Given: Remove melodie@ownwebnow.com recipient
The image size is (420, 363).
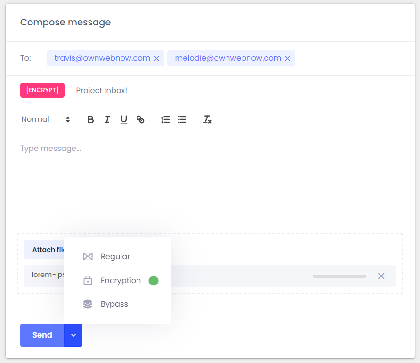Looking at the screenshot, I should point(287,59).
